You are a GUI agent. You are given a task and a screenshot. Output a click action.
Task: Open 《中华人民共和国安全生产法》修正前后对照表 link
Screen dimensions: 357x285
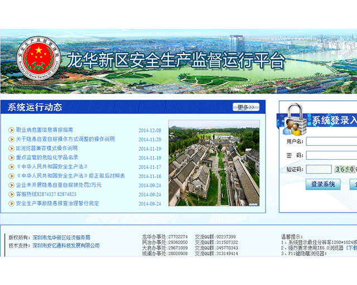point(70,176)
